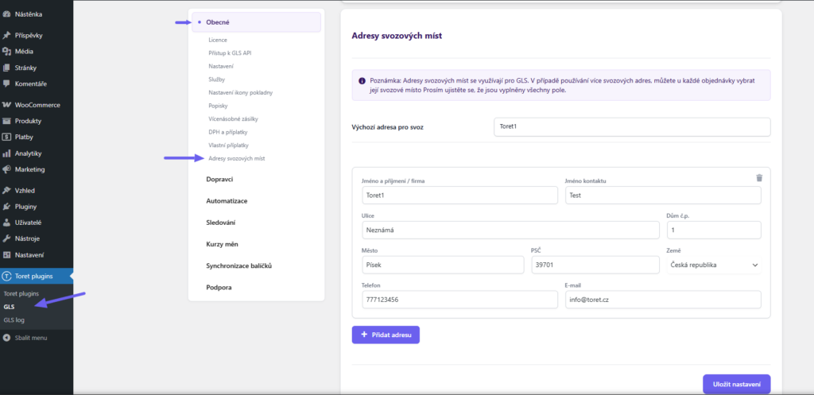Collapse the menu with Sbalit menu icon
The height and width of the screenshot is (395, 814).
point(7,338)
